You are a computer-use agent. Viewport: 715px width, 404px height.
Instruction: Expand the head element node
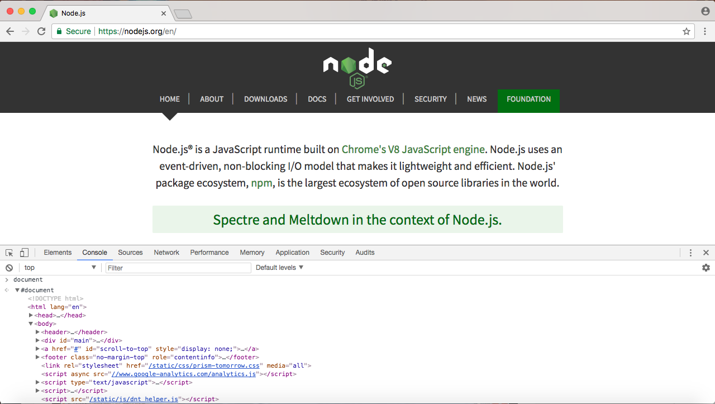click(31, 315)
